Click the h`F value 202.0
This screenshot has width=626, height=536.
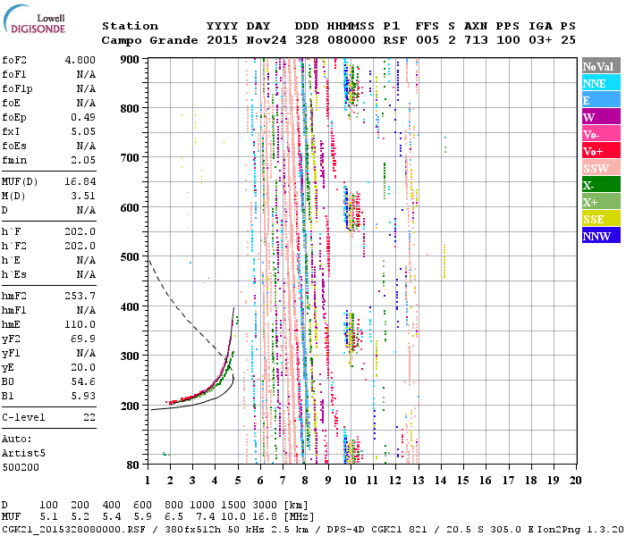pyautogui.click(x=80, y=231)
